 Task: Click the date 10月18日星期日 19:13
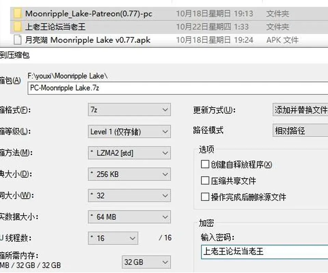tap(215, 14)
